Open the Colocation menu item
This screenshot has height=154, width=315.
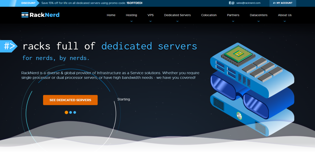tap(209, 15)
